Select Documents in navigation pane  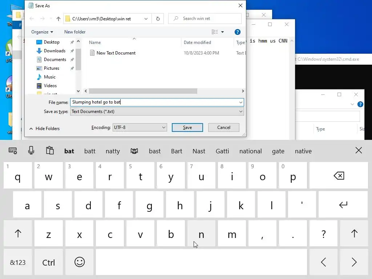click(x=55, y=60)
